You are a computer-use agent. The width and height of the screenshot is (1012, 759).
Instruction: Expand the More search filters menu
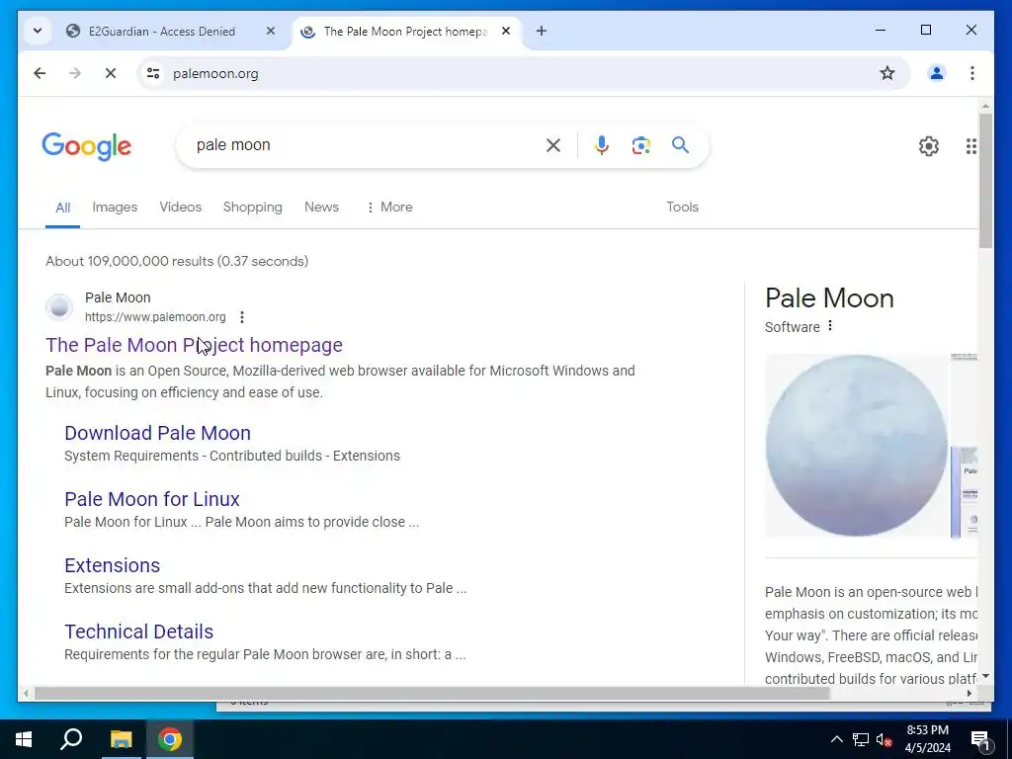(x=389, y=207)
